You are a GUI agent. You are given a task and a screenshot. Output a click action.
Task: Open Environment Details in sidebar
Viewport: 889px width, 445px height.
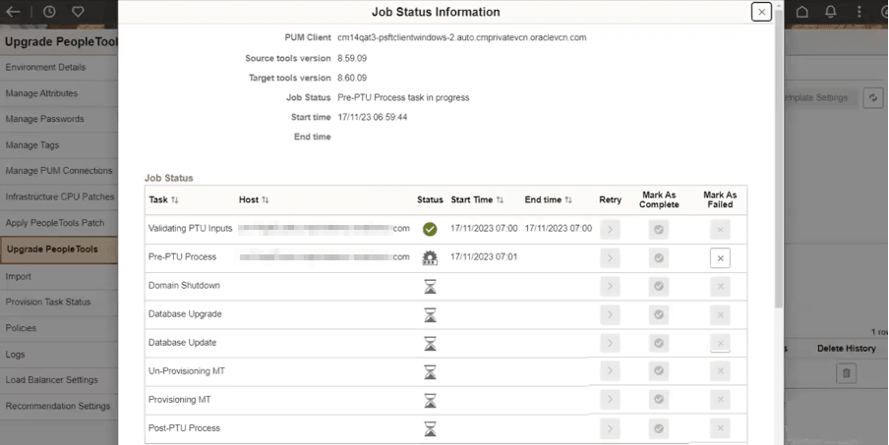pos(45,68)
